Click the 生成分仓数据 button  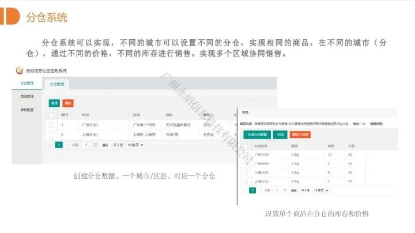click(256, 134)
